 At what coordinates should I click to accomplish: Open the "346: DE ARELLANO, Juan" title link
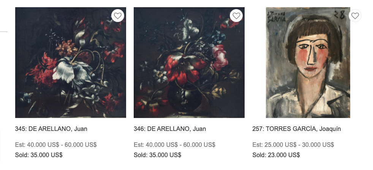[x=170, y=129]
